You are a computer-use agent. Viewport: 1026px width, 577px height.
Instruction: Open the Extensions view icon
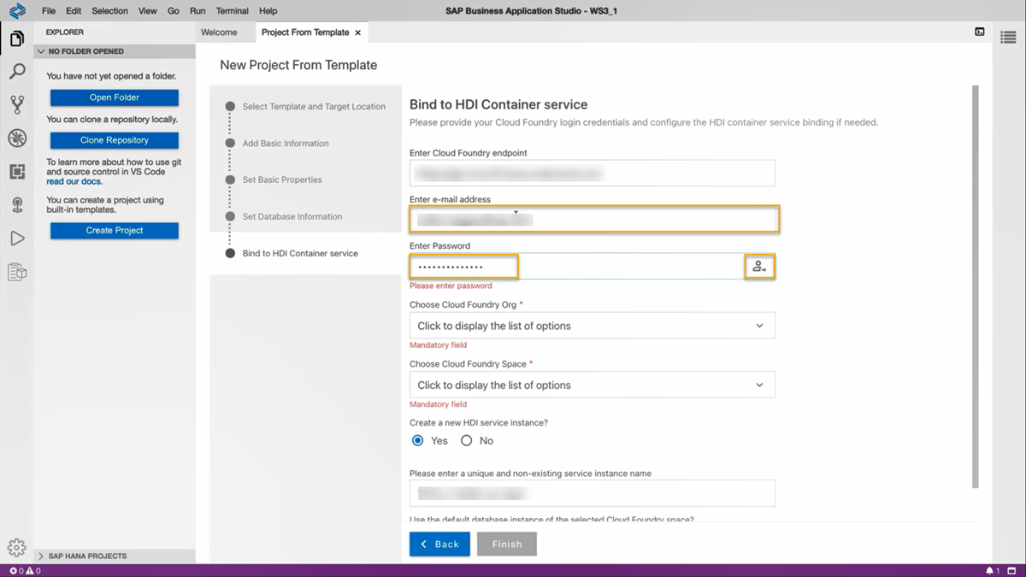pos(17,172)
